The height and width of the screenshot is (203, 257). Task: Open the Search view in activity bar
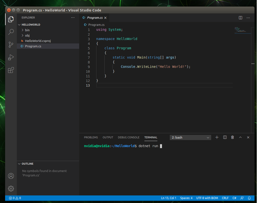point(11,32)
